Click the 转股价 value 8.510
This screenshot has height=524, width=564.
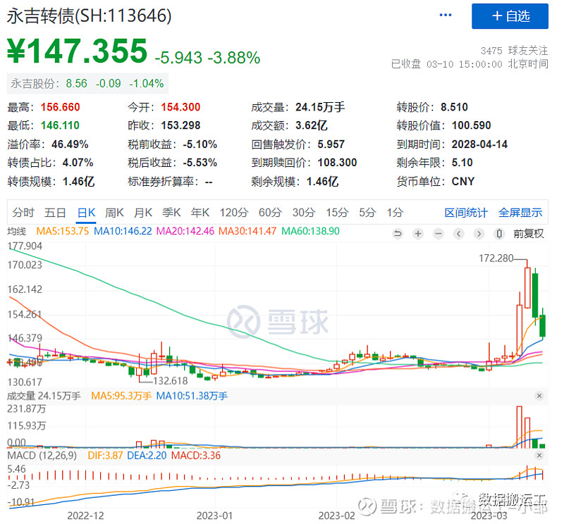click(454, 107)
